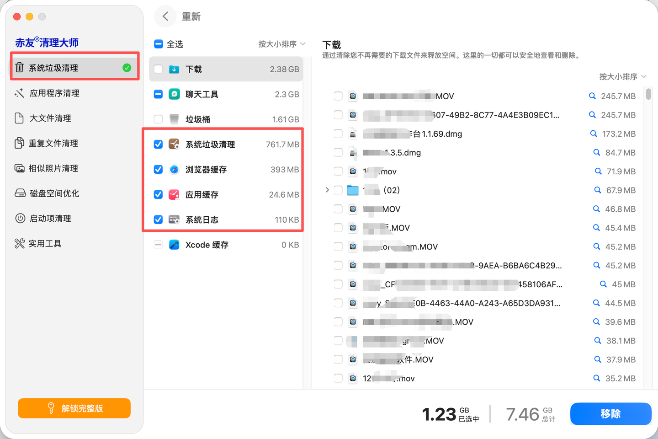Click the back arrow button
This screenshot has width=658, height=439.
(x=165, y=16)
